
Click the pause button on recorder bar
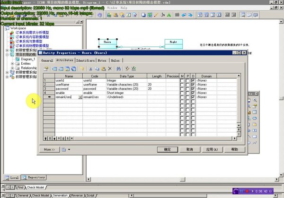click(x=241, y=191)
